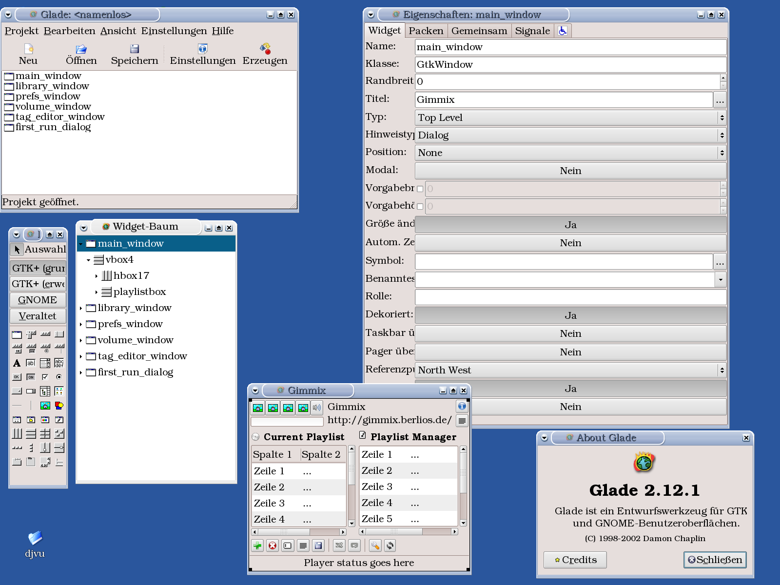Toggle the Pager übe Nein button
This screenshot has height=585, width=780.
click(x=570, y=352)
